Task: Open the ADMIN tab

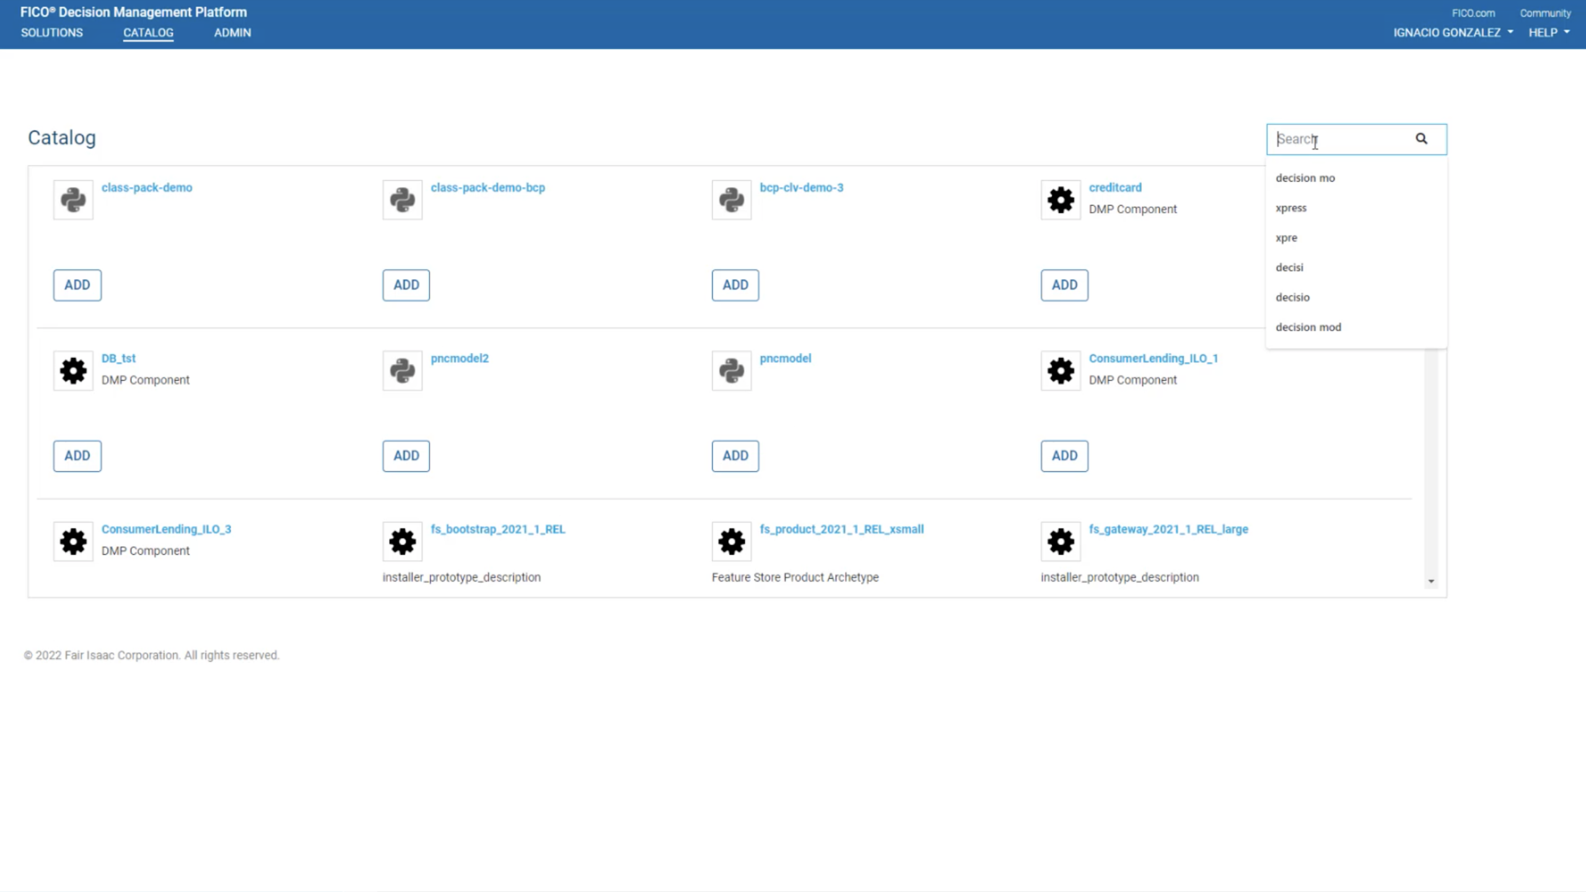Action: [x=232, y=33]
